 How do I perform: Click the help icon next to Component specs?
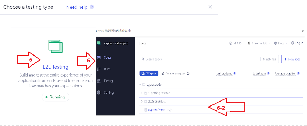coord(188,74)
